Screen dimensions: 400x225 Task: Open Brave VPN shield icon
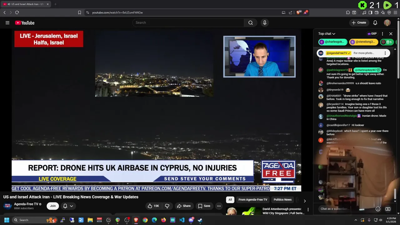[x=389, y=12]
